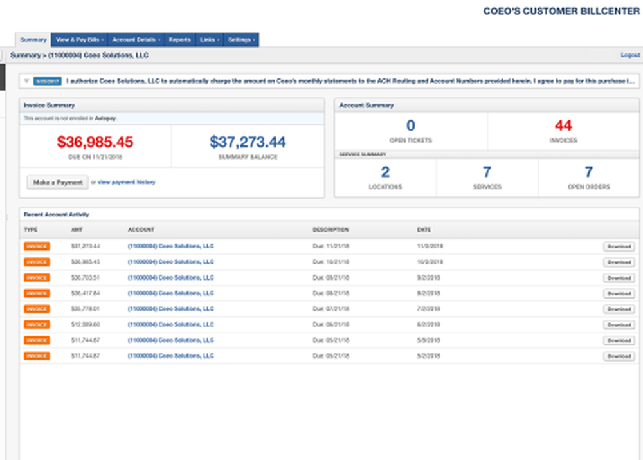Open account link in $36,985.45 row

pyautogui.click(x=170, y=262)
